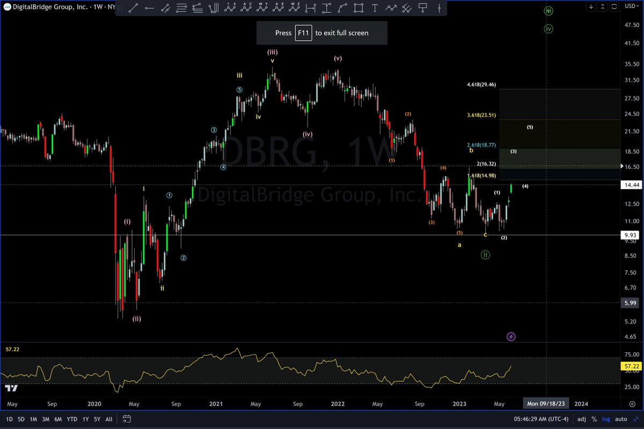Select the Arrow Path drawing tool
This screenshot has width=644, height=429.
(391, 8)
